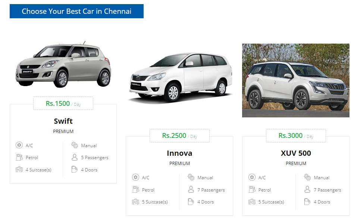This screenshot has height=221, width=351.
Task: Click the petrol pump icon on XUV 500 card
Action: pos(252,190)
